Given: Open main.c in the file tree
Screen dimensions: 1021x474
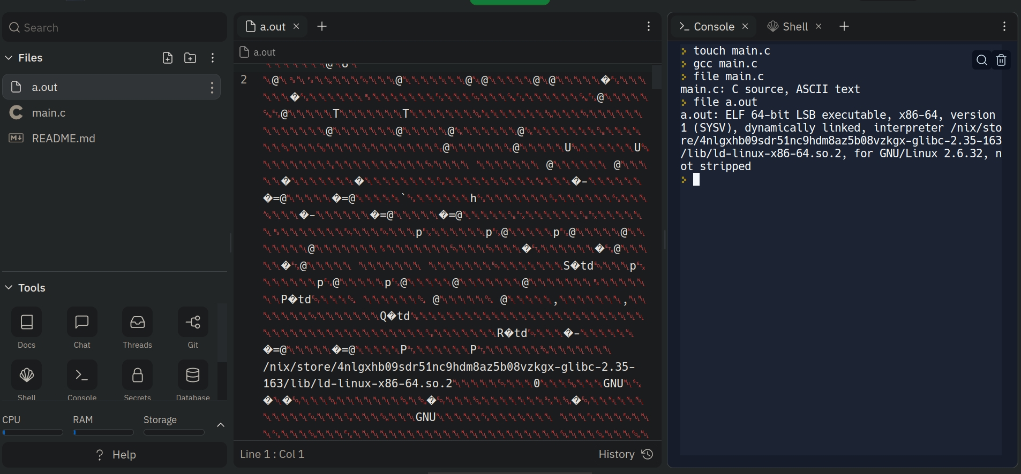Looking at the screenshot, I should click(x=49, y=113).
